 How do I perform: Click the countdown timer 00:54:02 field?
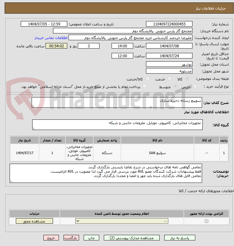point(56,46)
